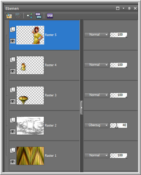Select the Raster 3 layer name
Screen dimensions: 141x175
[51, 95]
